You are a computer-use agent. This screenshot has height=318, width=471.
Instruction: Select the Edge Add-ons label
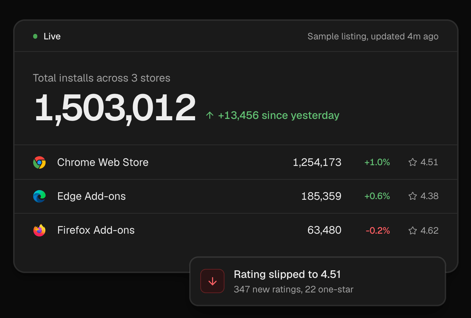pos(92,196)
